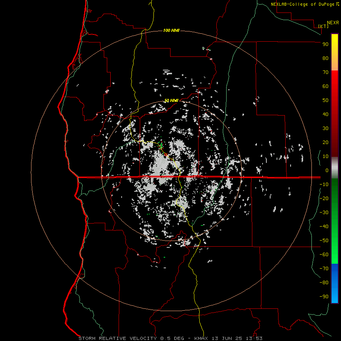
Task: Click the -60 value on the velocity scale
Action: pyautogui.click(x=324, y=255)
